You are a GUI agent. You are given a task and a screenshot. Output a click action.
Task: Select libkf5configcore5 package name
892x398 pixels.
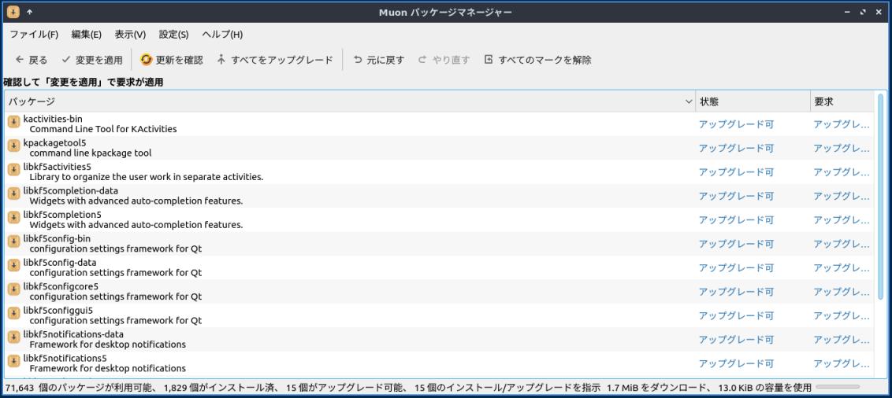[61, 286]
